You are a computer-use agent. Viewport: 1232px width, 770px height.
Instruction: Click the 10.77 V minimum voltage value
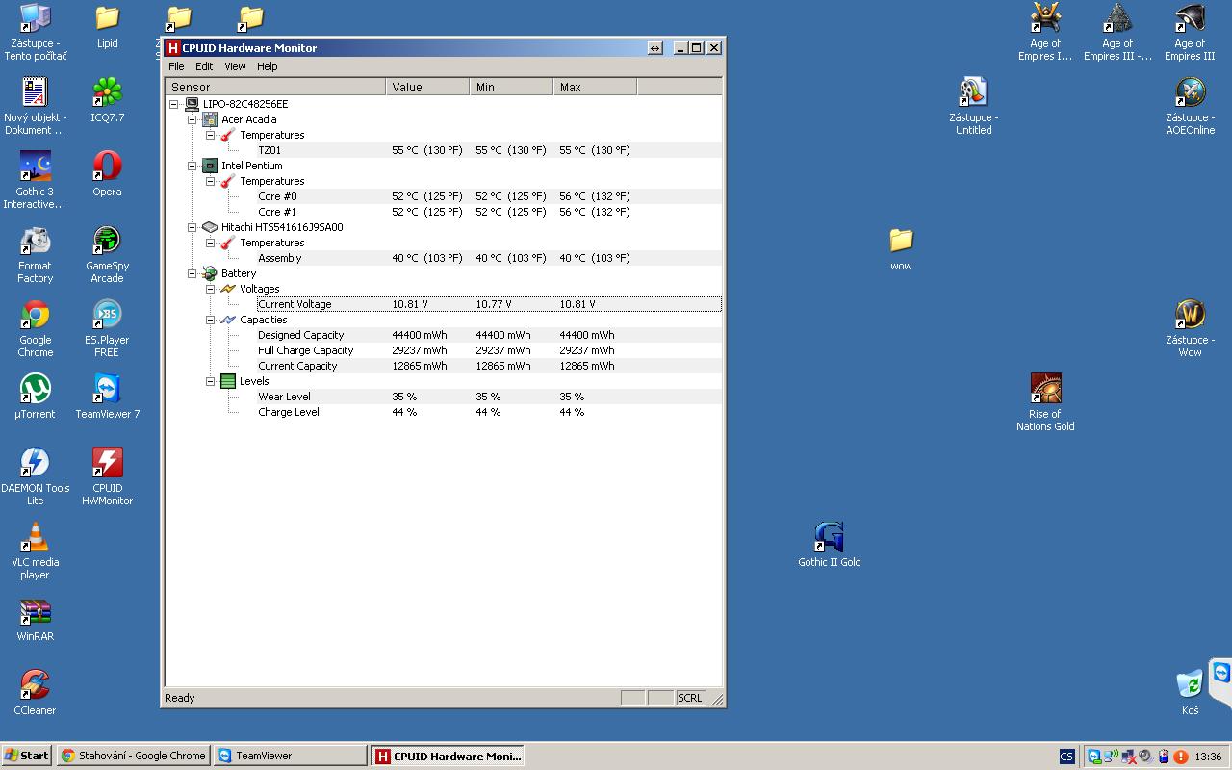pos(493,304)
